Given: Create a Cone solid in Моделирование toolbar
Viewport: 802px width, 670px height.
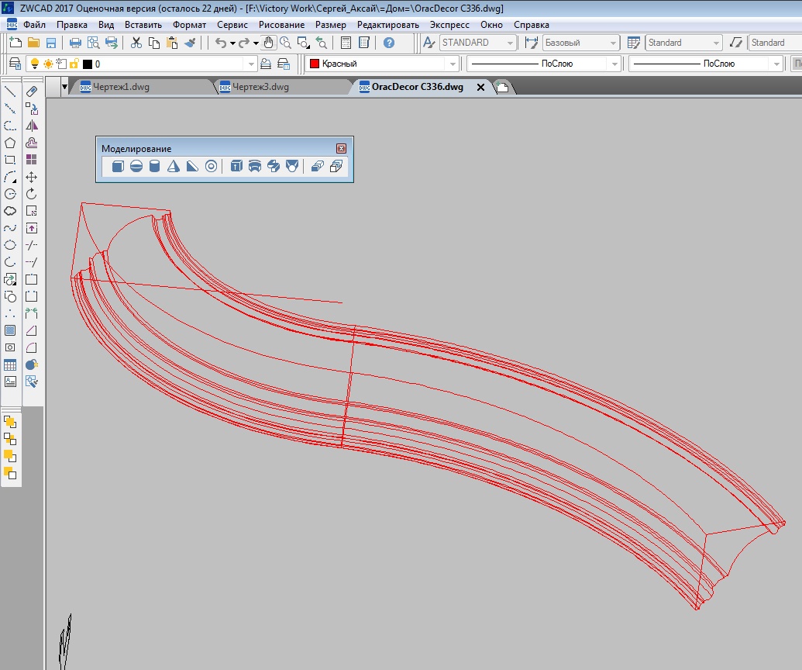Looking at the screenshot, I should (174, 166).
